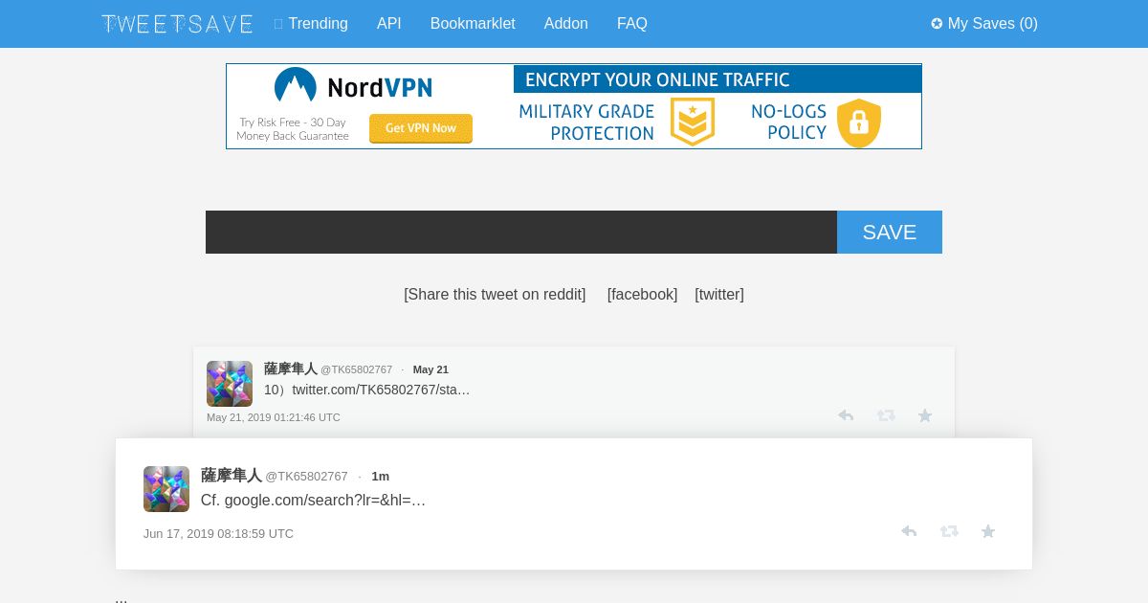
Task: Click ENCRYPT YOUR ONLINE TRAFFIC ad headline
Action: pos(657,79)
